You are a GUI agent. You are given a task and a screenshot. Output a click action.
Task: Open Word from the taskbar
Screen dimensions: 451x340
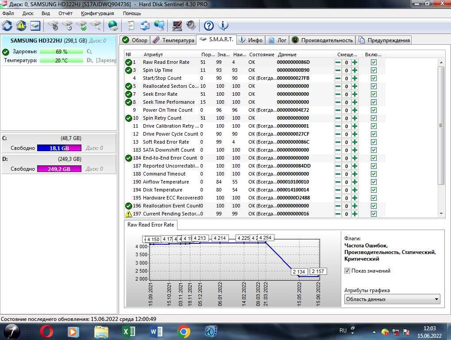point(156,332)
